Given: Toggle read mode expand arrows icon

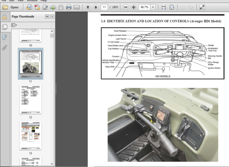Looking at the screenshot, I should [202, 7].
